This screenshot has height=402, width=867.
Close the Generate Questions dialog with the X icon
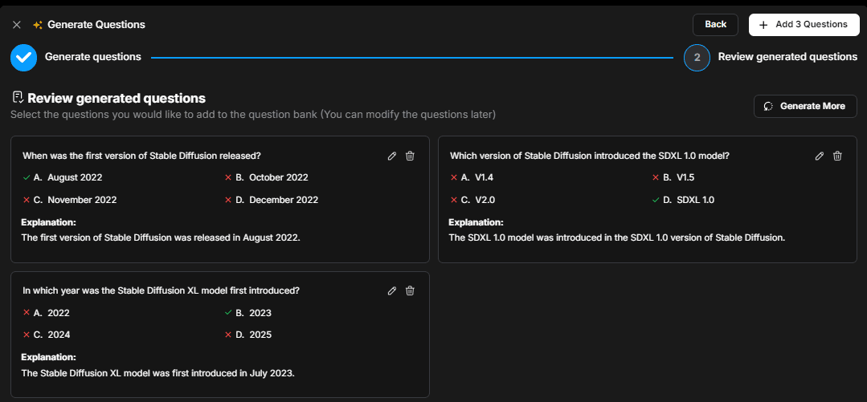click(17, 25)
